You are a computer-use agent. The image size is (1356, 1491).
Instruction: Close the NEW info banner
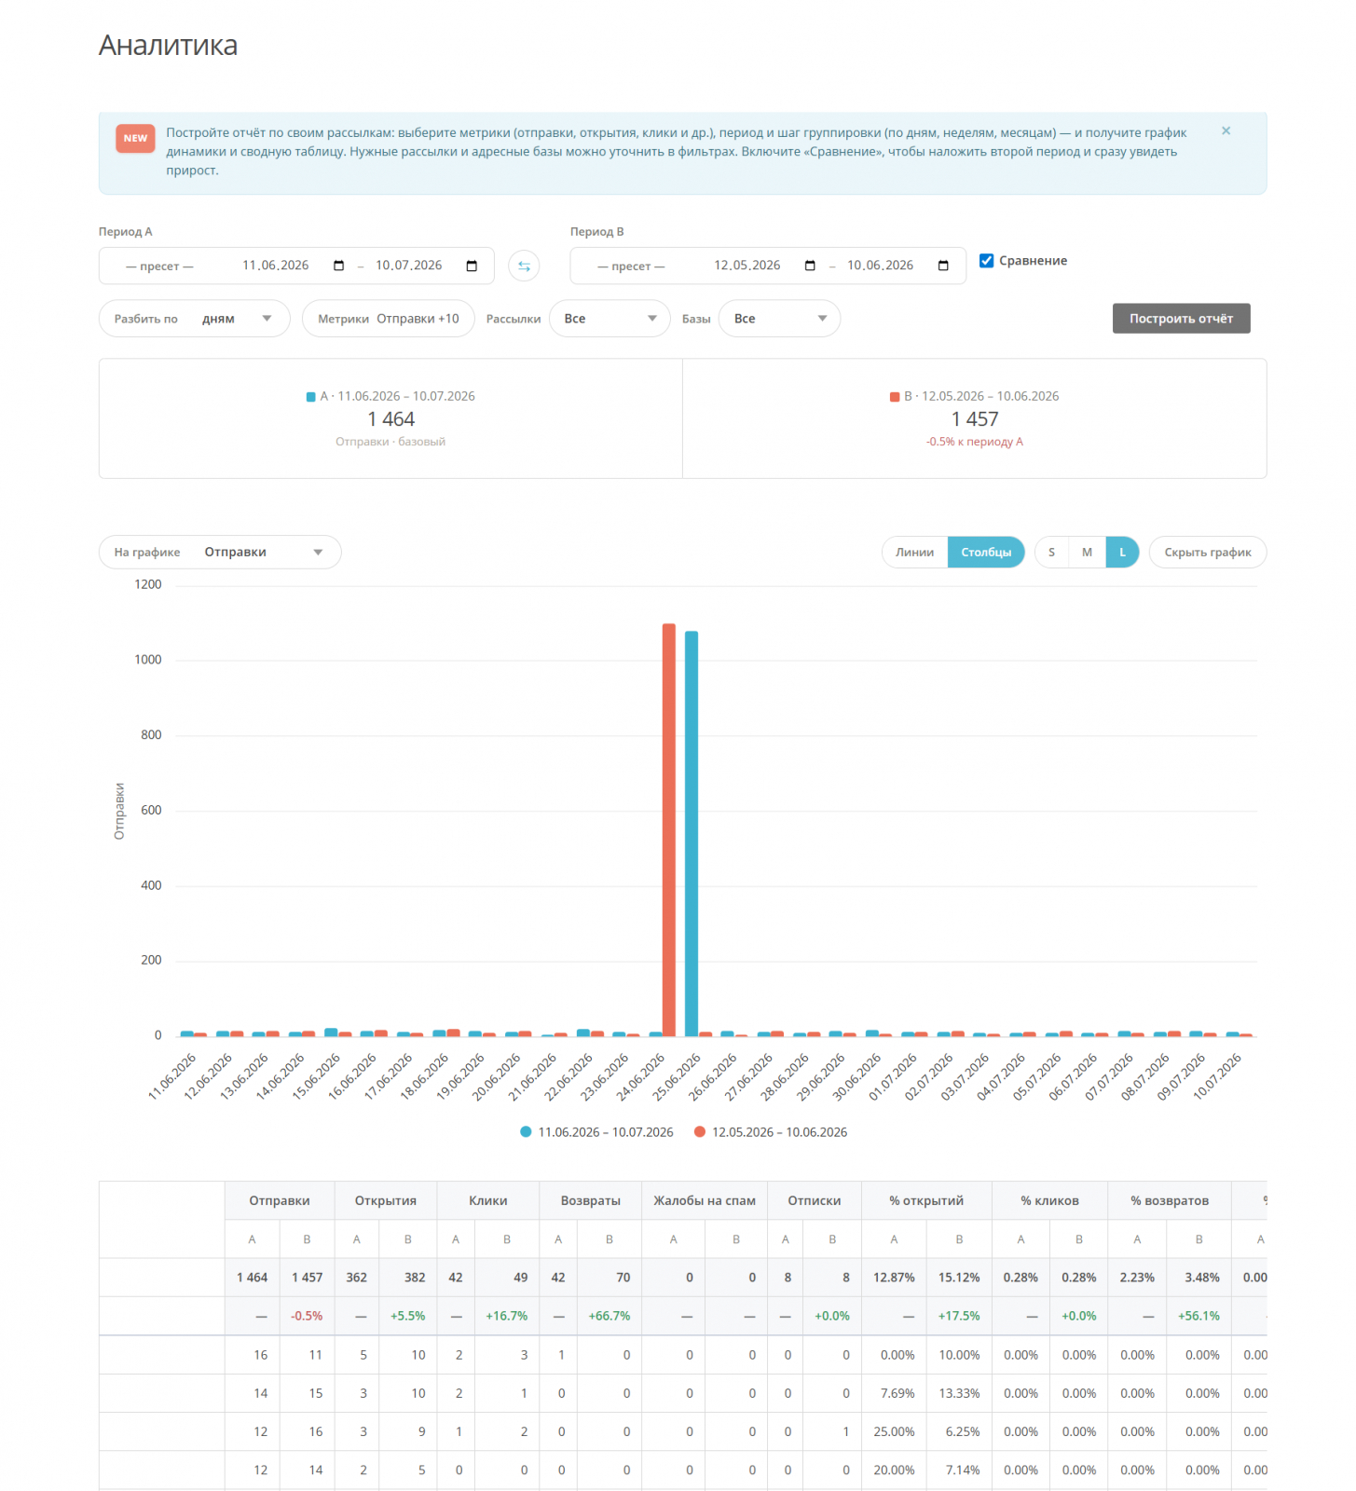(1226, 131)
